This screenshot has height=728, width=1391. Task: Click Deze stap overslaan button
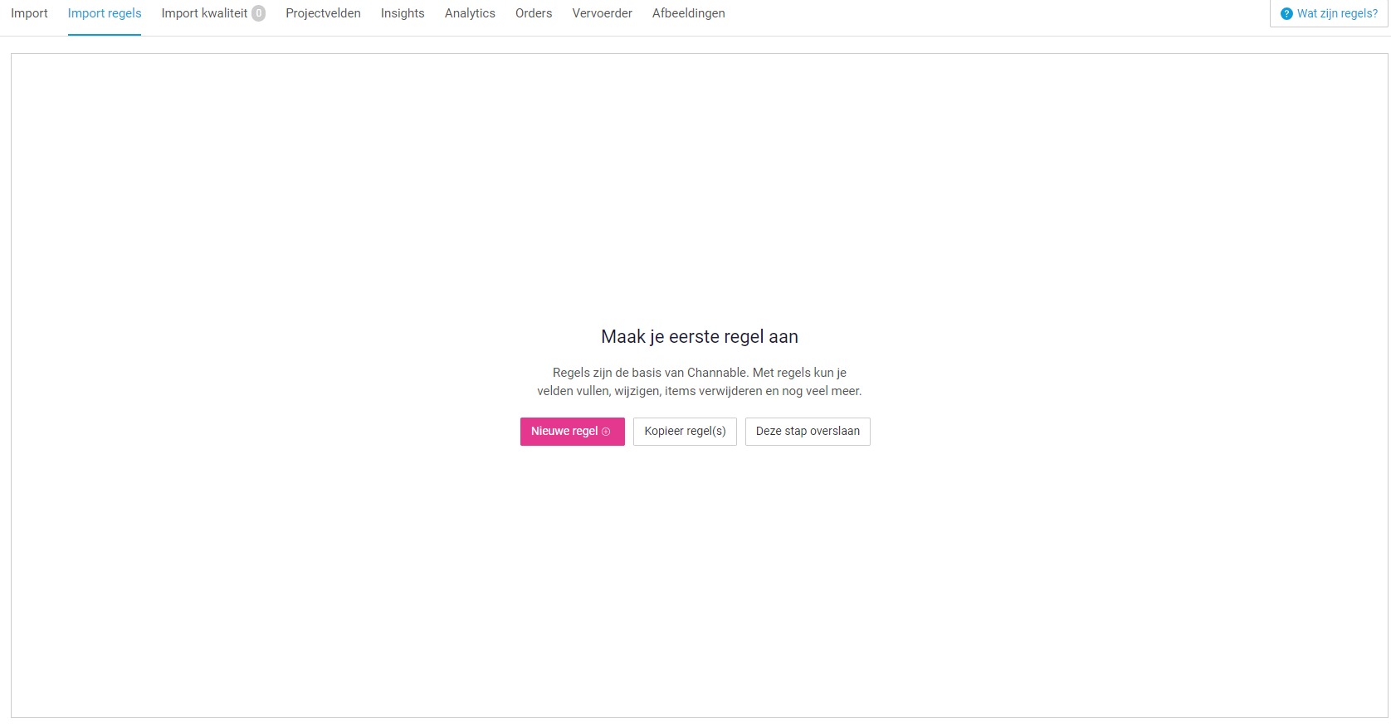coord(808,432)
